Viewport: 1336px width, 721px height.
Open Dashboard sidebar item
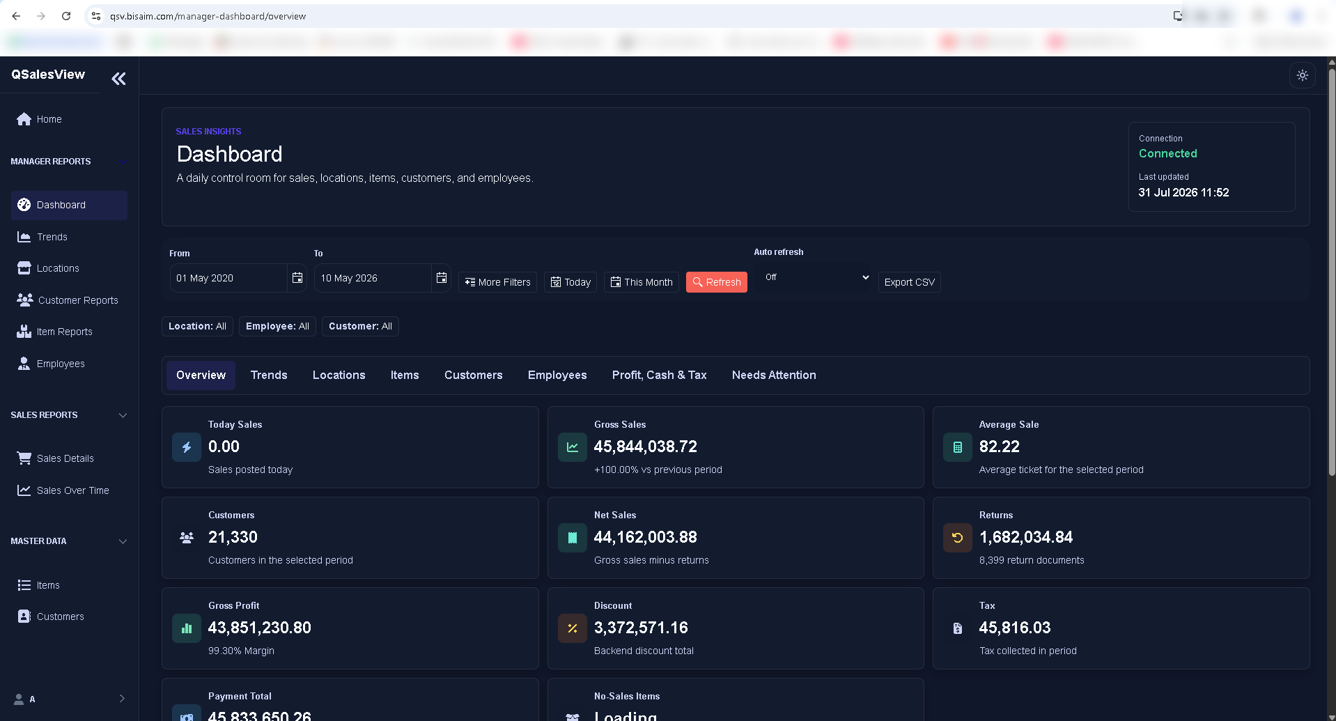click(69, 205)
